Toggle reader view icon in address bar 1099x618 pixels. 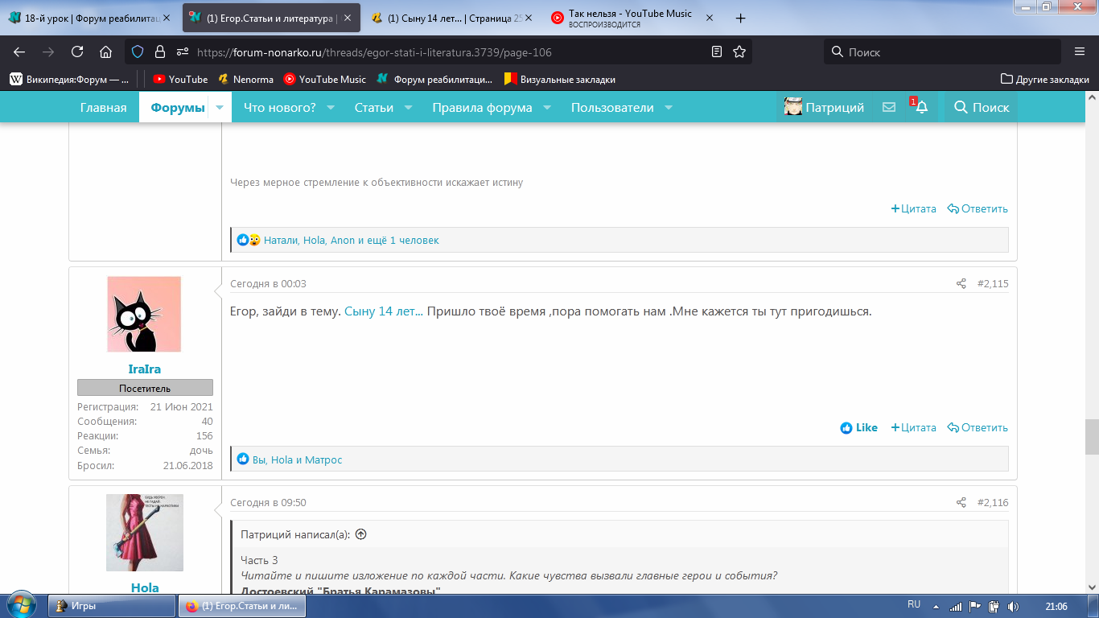tap(717, 52)
